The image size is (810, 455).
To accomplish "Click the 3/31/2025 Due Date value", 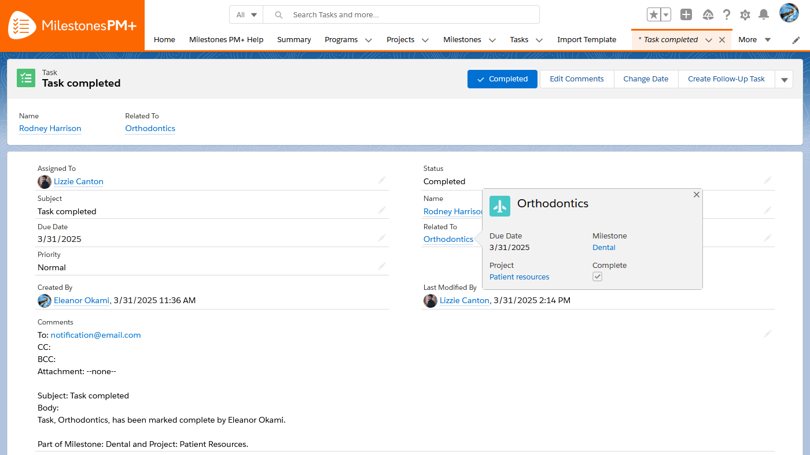I will pos(60,240).
